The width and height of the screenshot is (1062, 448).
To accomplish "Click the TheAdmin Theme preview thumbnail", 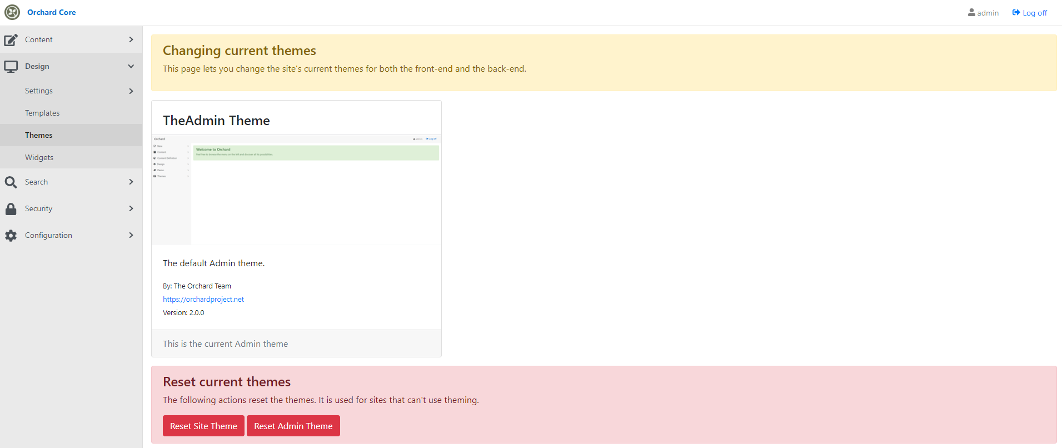I will pos(296,190).
